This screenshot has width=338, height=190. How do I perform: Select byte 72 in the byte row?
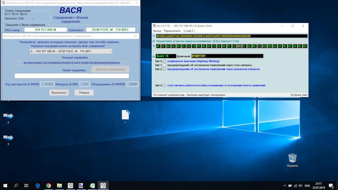[x=259, y=46]
